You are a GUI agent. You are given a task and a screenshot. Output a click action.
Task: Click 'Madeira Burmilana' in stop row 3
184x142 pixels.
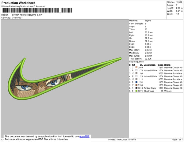click(x=173, y=73)
